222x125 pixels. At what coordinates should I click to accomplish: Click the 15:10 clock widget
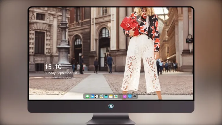[x=53, y=67]
